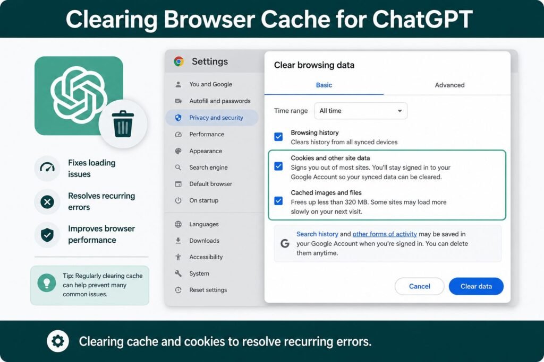Click the Fixes loading issues text

click(91, 168)
